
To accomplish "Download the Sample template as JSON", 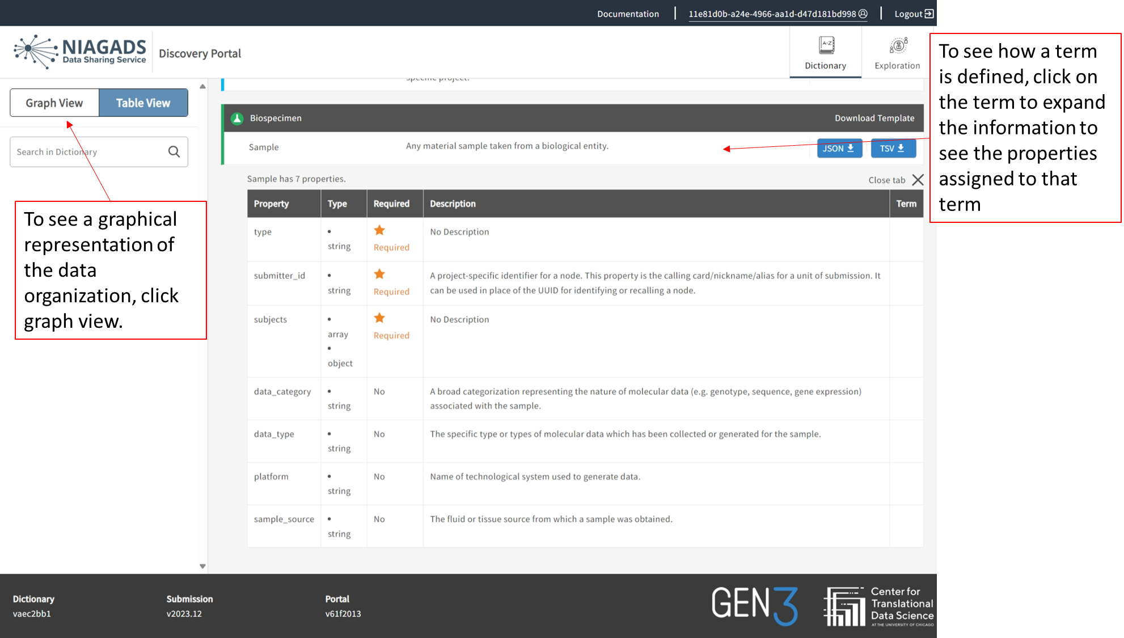I will tap(839, 148).
